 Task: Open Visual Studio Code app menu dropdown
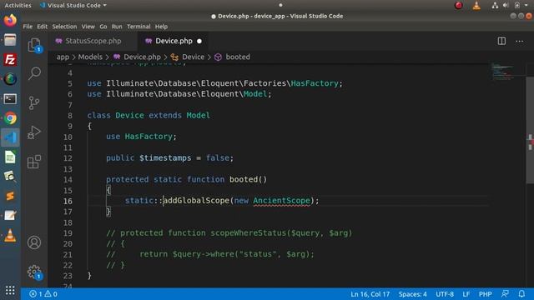click(73, 6)
